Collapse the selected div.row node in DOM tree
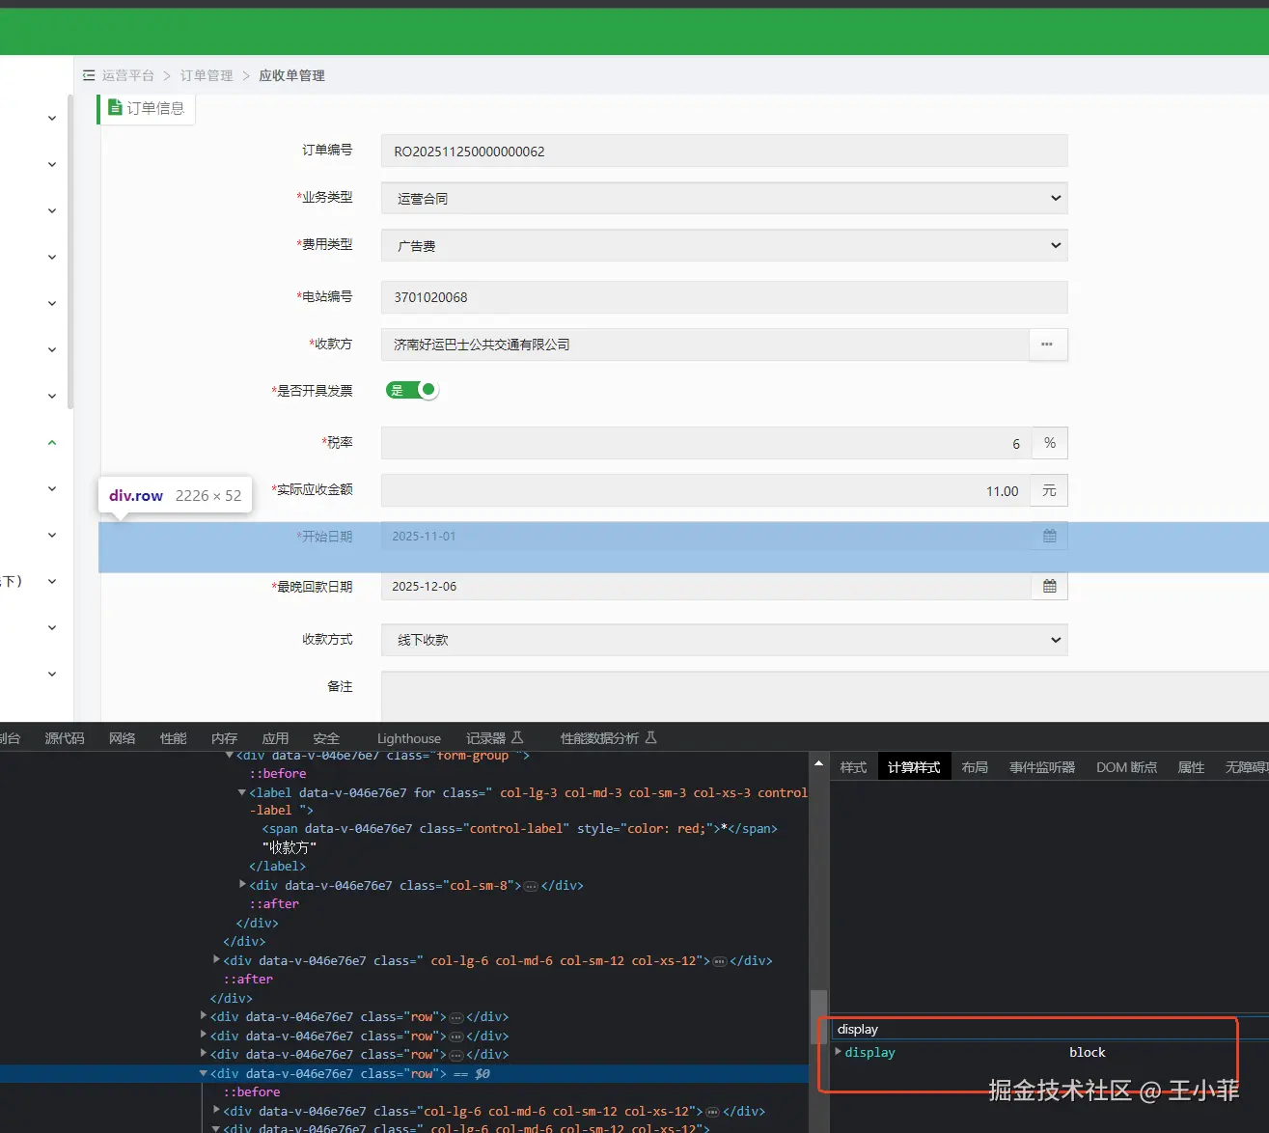The height and width of the screenshot is (1133, 1269). (204, 1073)
